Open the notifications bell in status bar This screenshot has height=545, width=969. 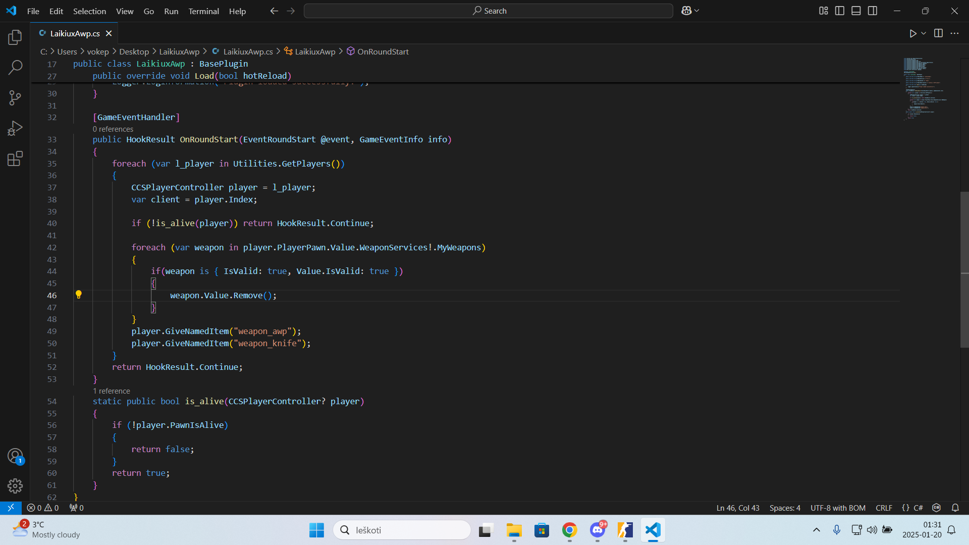point(955,508)
